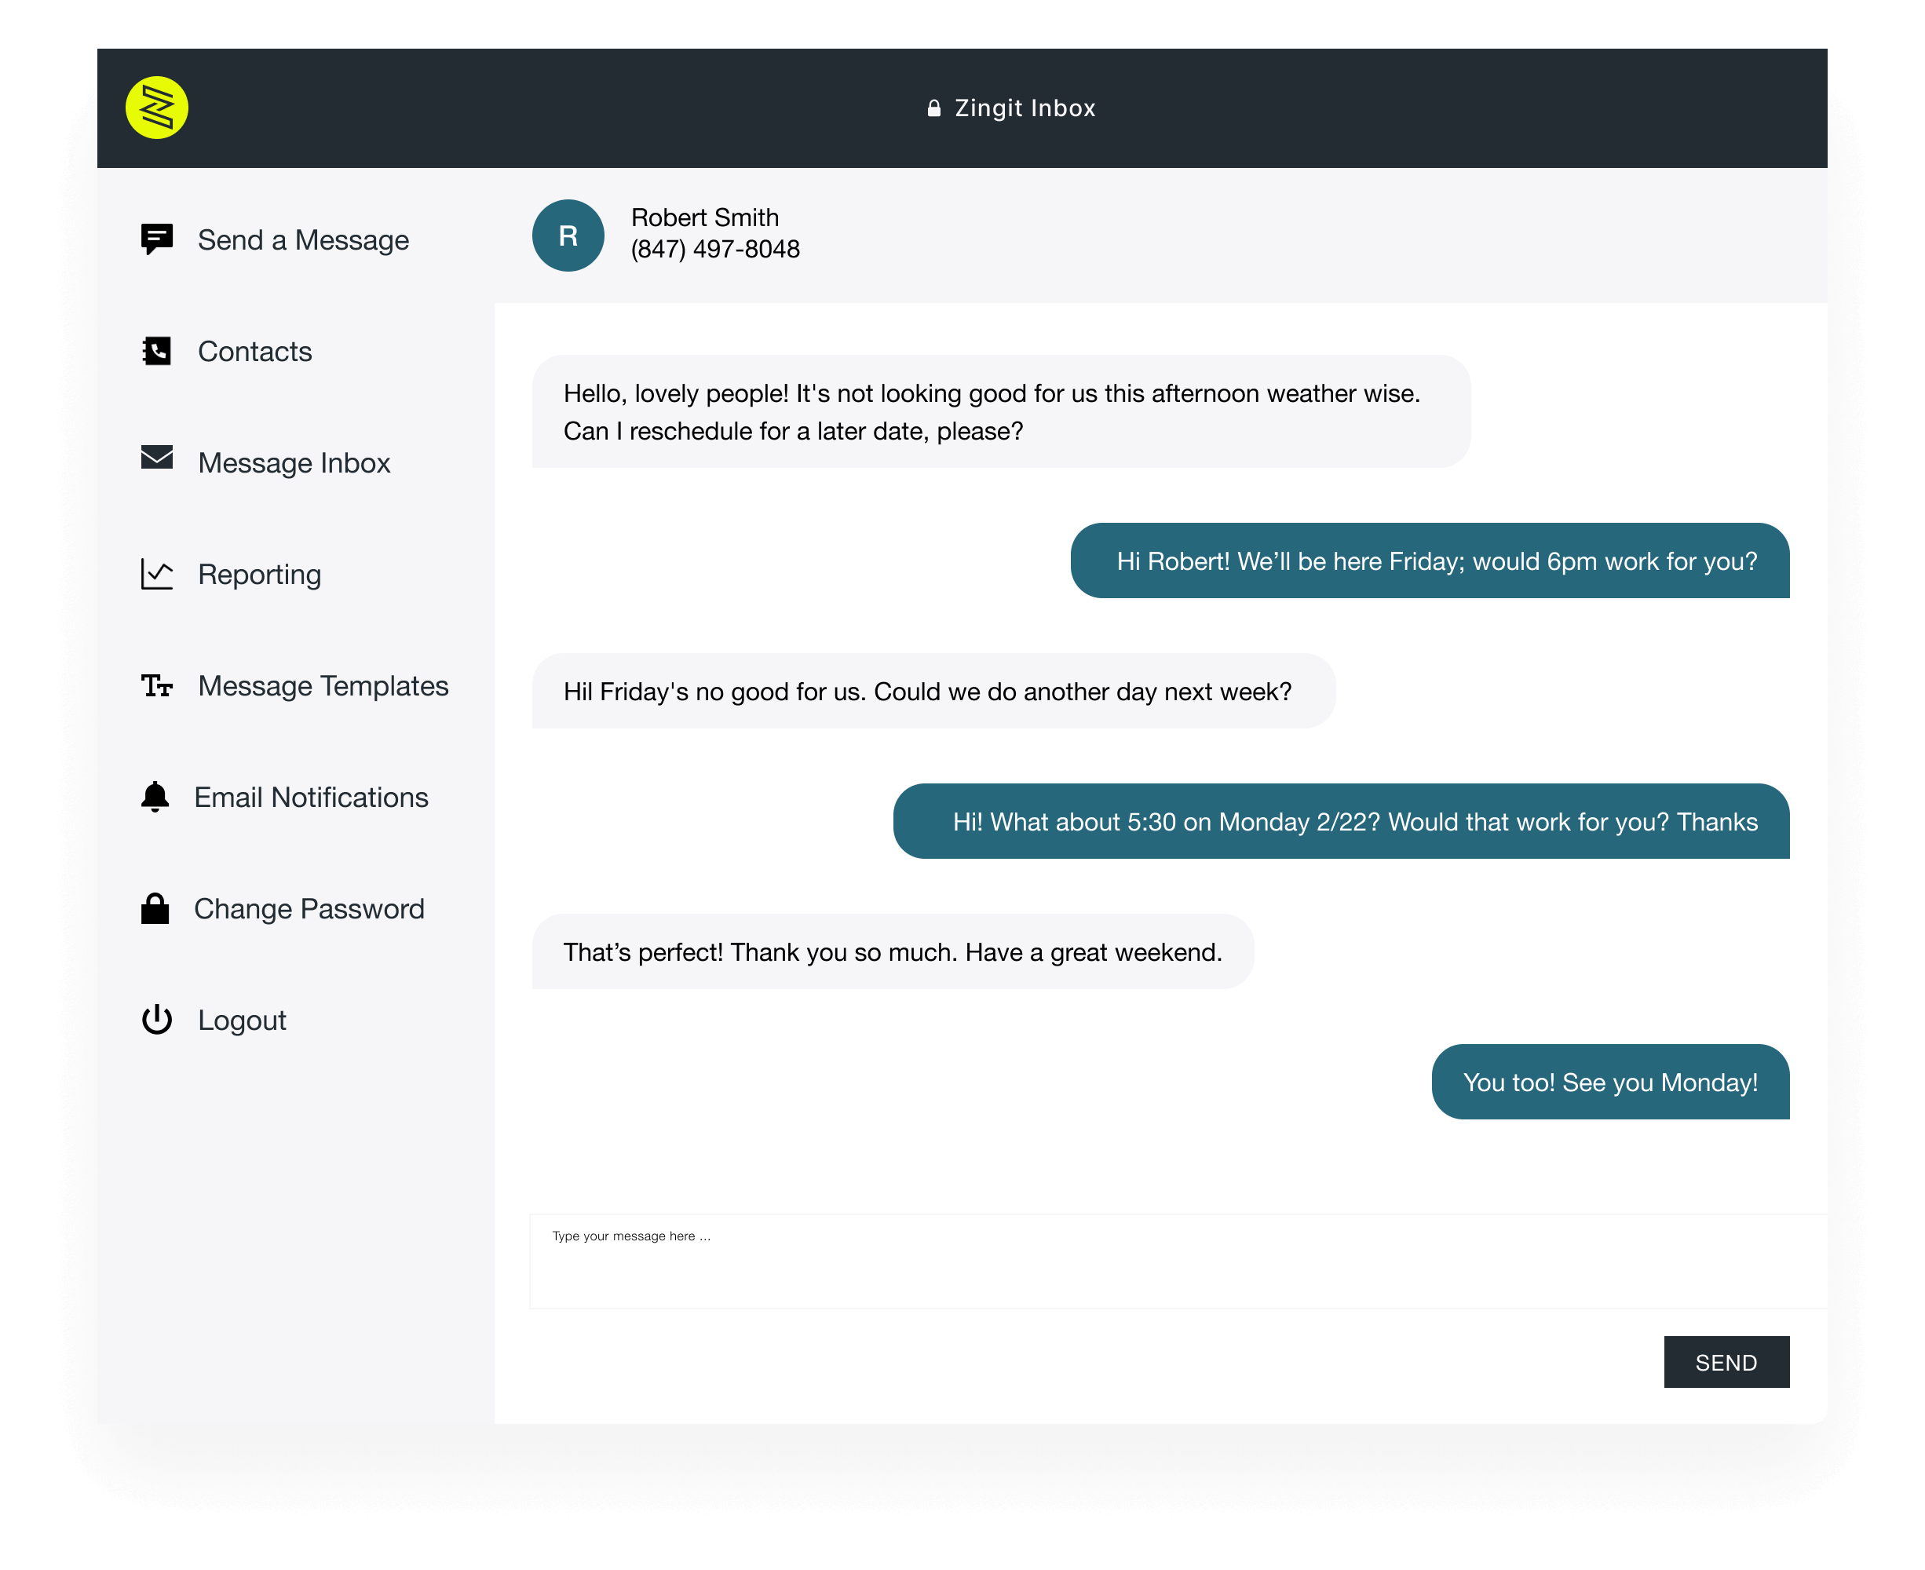Click the Reporting chart icon
This screenshot has width=1925, height=1570.
[x=156, y=575]
